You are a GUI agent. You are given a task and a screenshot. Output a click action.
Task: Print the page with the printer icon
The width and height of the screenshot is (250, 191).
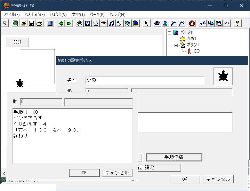tap(39, 23)
